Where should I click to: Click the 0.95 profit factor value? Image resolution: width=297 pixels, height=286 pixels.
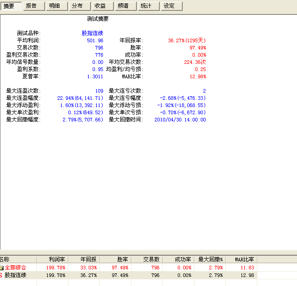(98, 69)
